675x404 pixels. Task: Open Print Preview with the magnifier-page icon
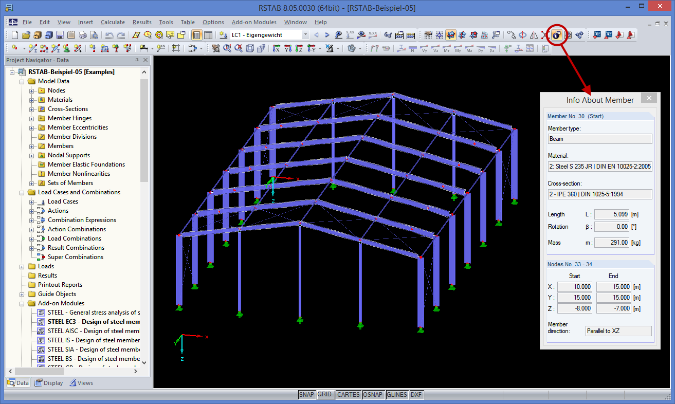click(x=94, y=35)
